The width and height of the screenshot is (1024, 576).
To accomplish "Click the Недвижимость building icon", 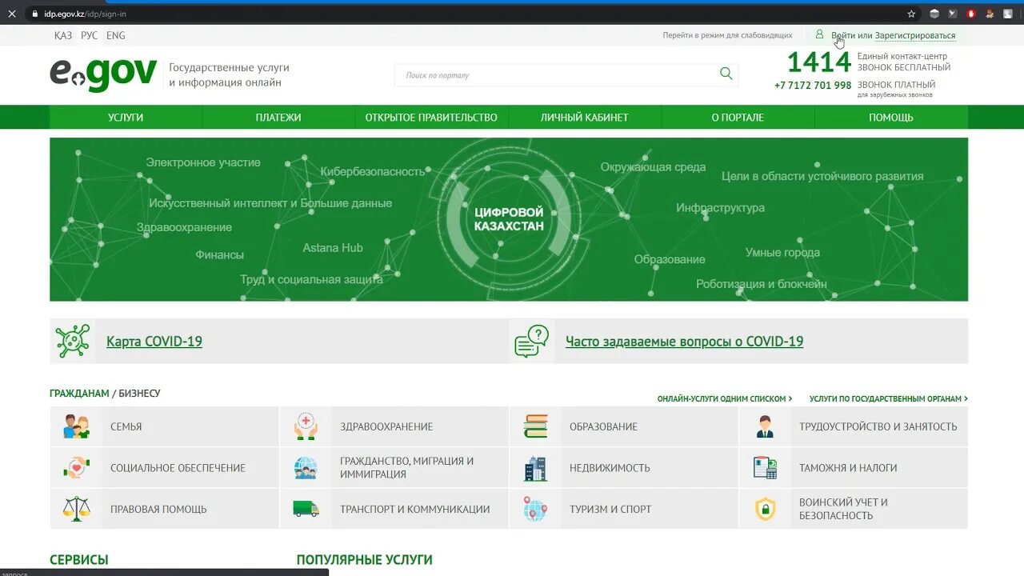I will pyautogui.click(x=534, y=467).
